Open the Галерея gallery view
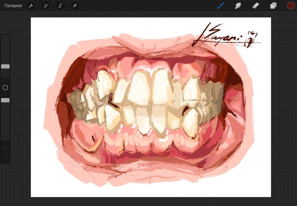Viewport: 297px width, 206px height. 13,6
